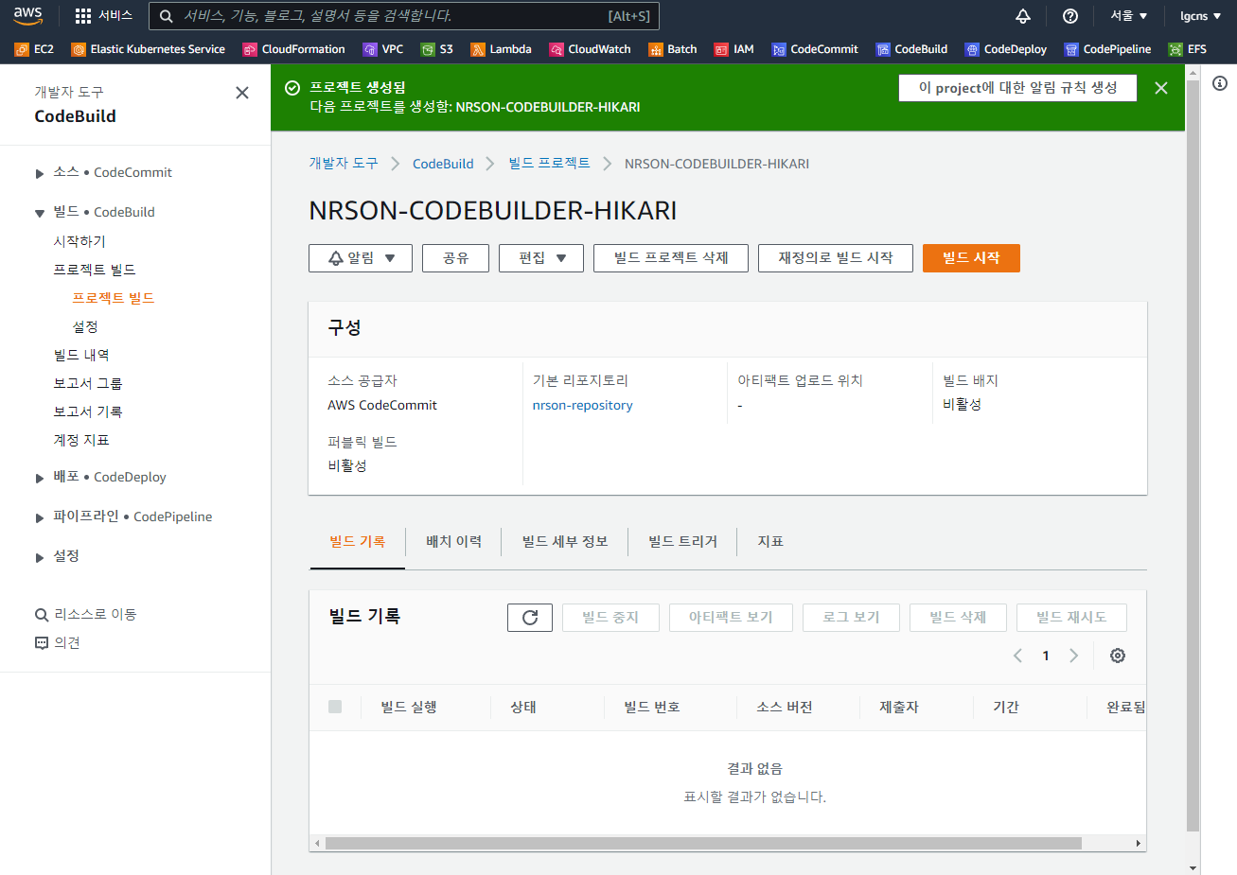The height and width of the screenshot is (875, 1237).
Task: Go to next page in build history
Action: 1073,656
